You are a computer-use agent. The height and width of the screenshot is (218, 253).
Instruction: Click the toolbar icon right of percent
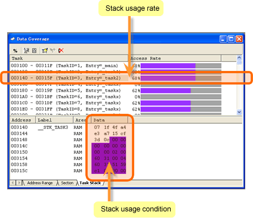[26, 51]
